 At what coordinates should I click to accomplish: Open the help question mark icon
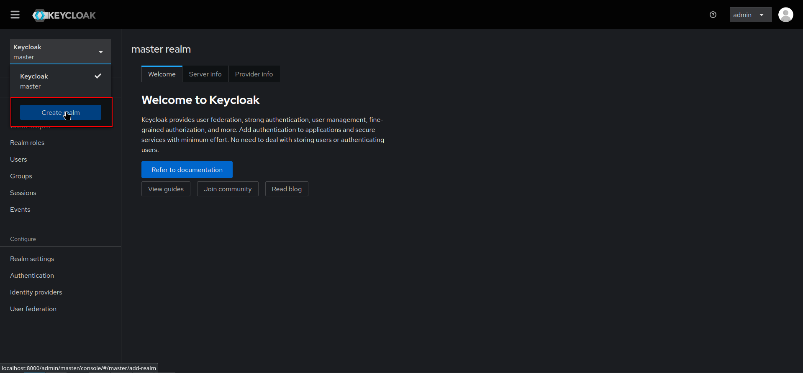point(713,15)
